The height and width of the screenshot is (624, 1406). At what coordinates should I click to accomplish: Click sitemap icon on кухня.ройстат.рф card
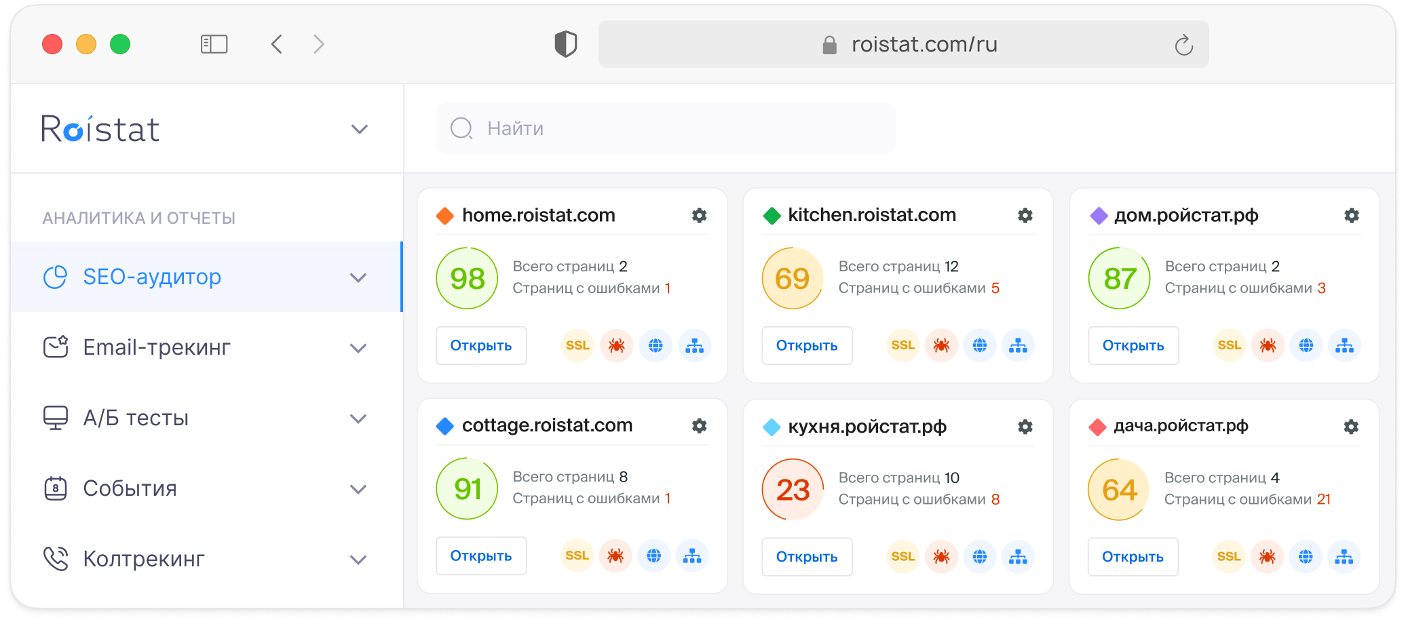(x=1018, y=558)
